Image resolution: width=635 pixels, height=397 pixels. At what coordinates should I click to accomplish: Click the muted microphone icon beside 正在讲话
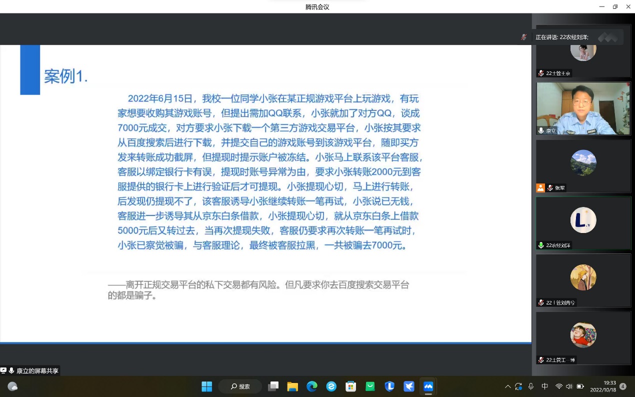tap(523, 37)
